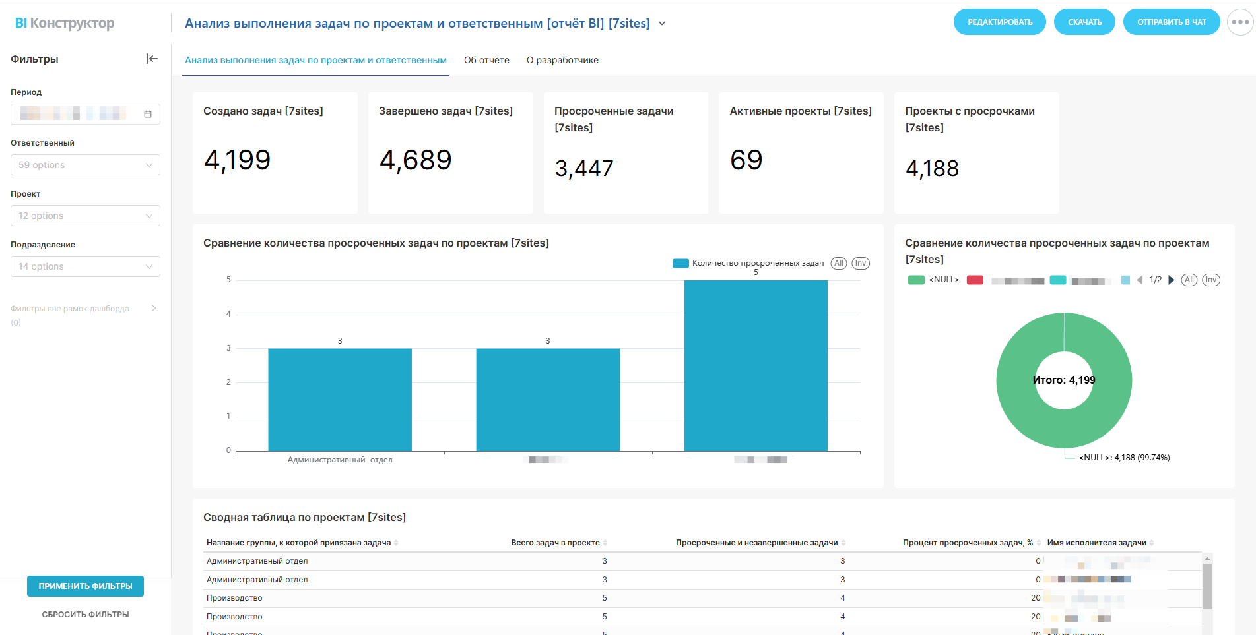1256x635 pixels.
Task: Collapse the Фильтры sidebar panel
Action: [152, 59]
